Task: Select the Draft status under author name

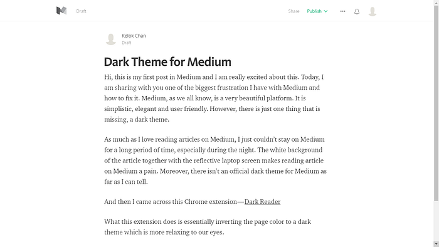Action: pos(127,43)
